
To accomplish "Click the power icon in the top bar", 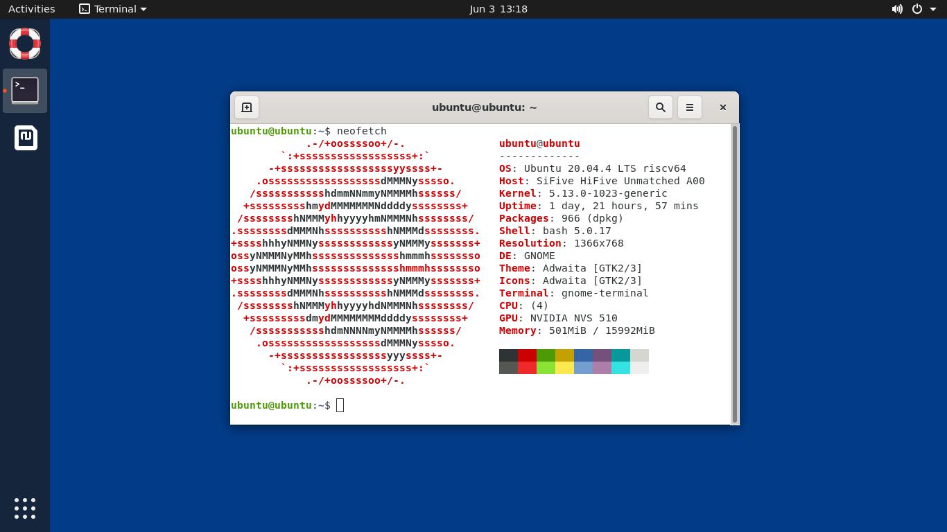I will point(916,9).
